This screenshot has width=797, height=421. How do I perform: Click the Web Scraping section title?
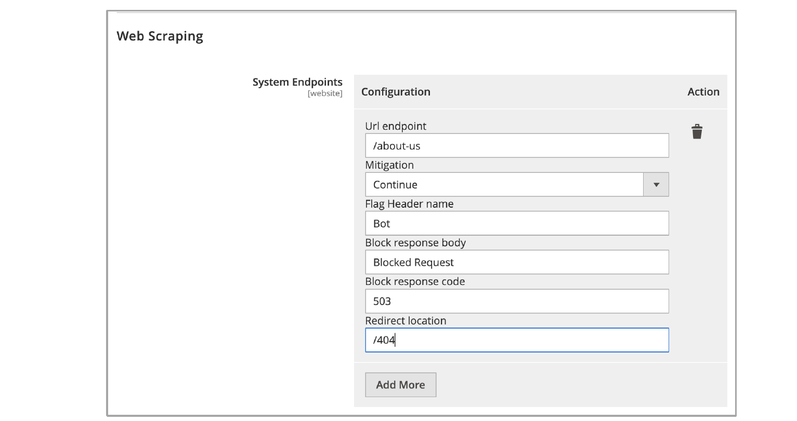[160, 36]
